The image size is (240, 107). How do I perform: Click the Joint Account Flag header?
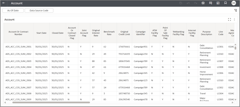coord(84,33)
